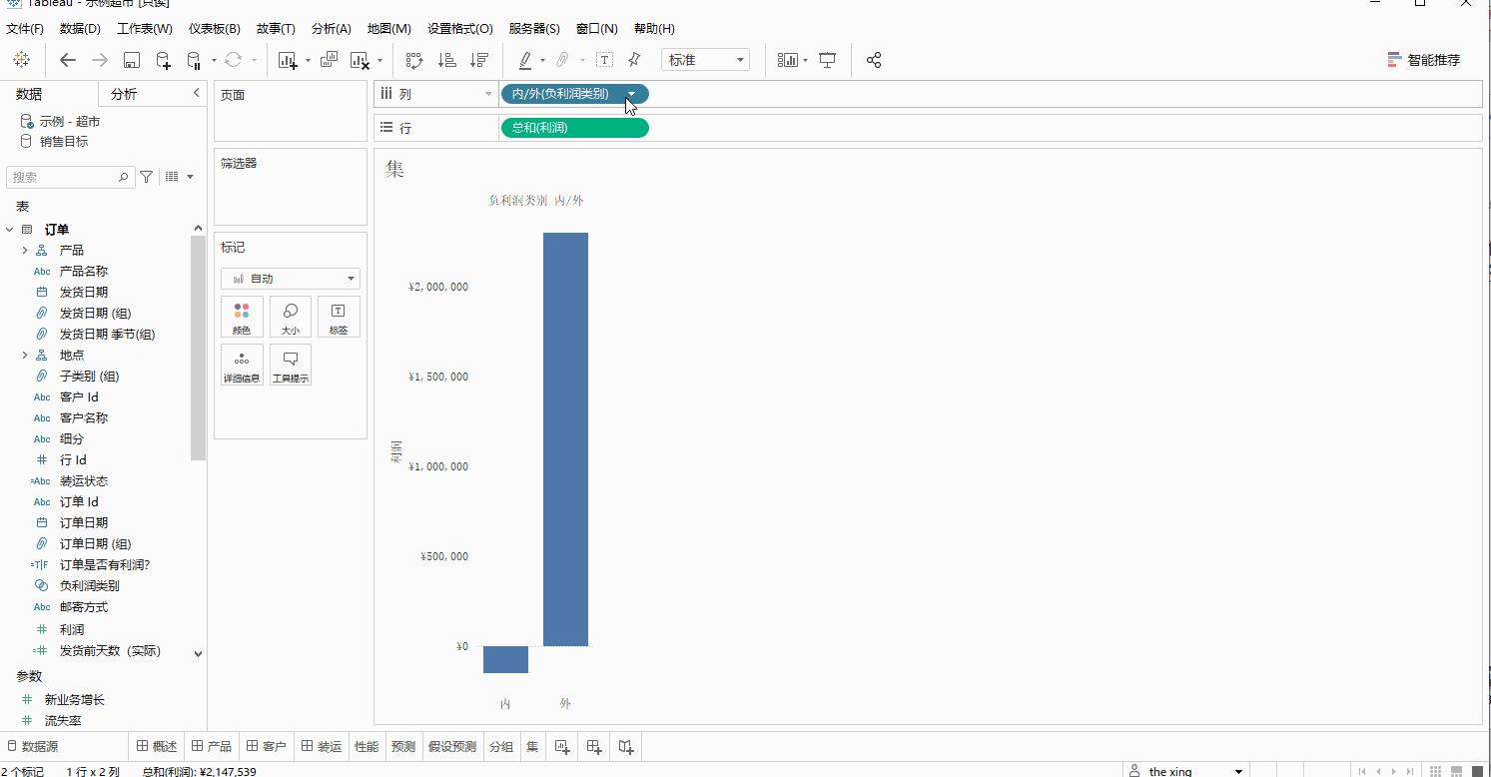
Task: Open the new worksheet dropdown arrow
Action: (308, 61)
